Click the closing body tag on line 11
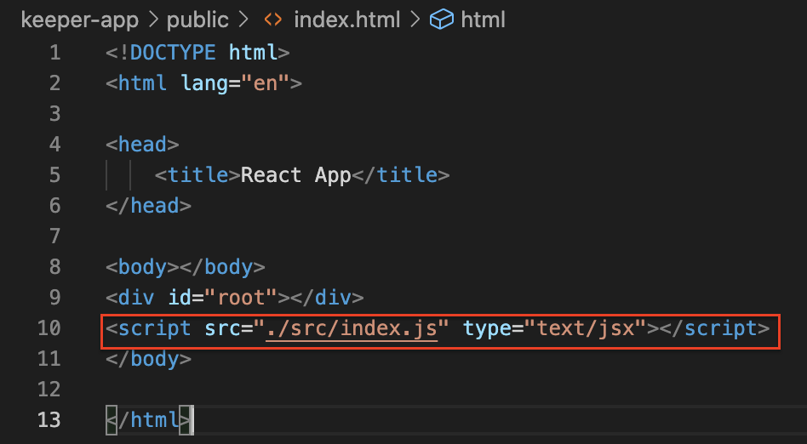807x444 pixels. [x=149, y=359]
